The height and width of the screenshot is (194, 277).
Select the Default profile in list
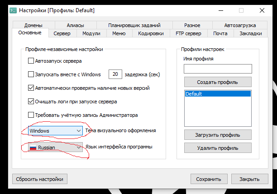tap(217, 94)
